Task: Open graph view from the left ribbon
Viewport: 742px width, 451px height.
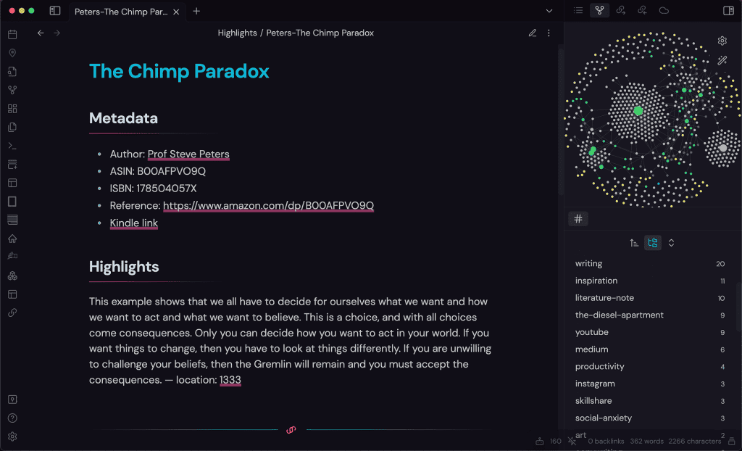Action: click(x=12, y=90)
